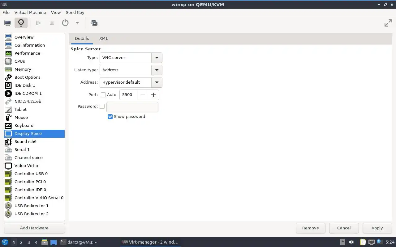Show desktop via blue taskbar icon
The width and height of the screenshot is (396, 247).
pos(54,242)
